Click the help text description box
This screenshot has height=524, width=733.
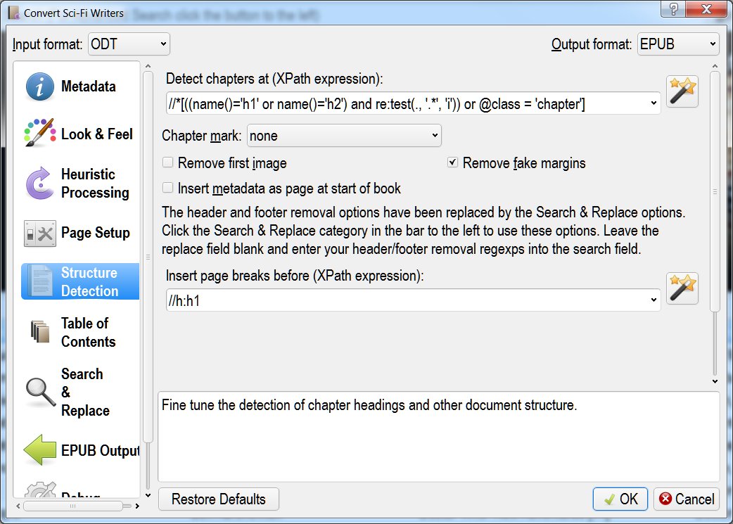tap(438, 437)
